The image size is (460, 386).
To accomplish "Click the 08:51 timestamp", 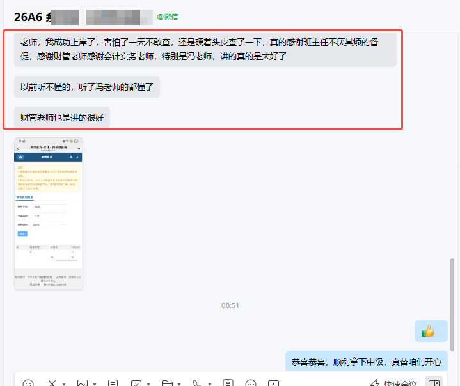I will coord(230,305).
